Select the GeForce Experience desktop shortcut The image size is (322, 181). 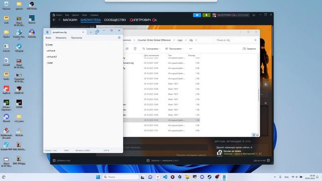point(7,105)
